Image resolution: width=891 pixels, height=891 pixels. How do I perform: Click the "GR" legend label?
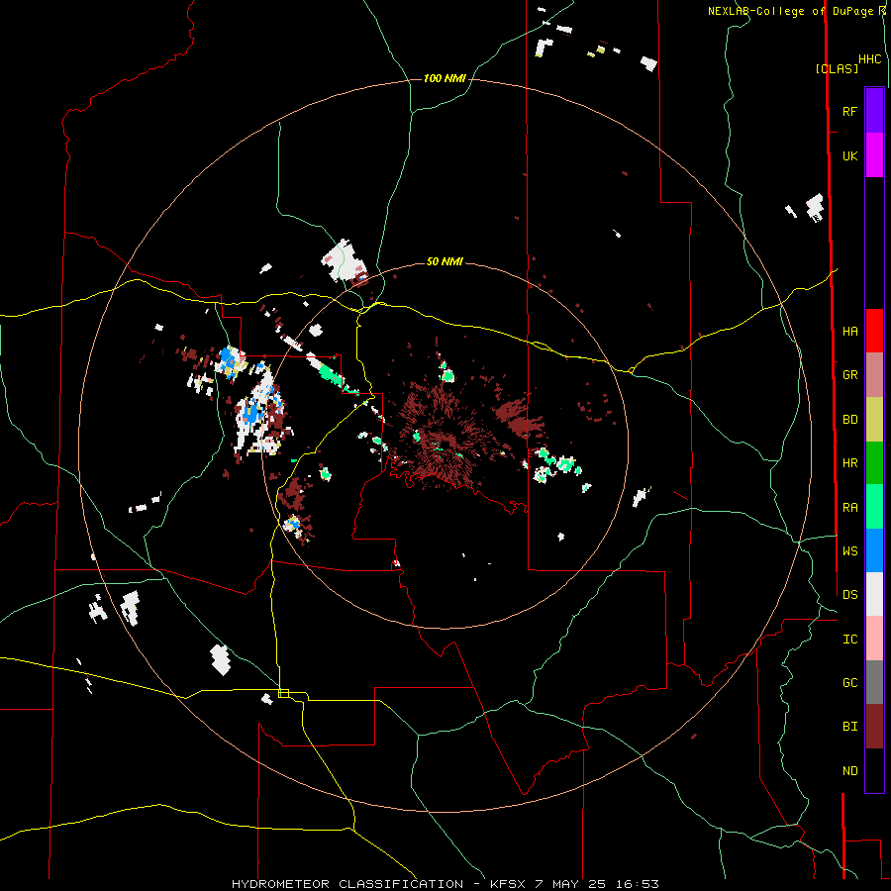pos(849,375)
